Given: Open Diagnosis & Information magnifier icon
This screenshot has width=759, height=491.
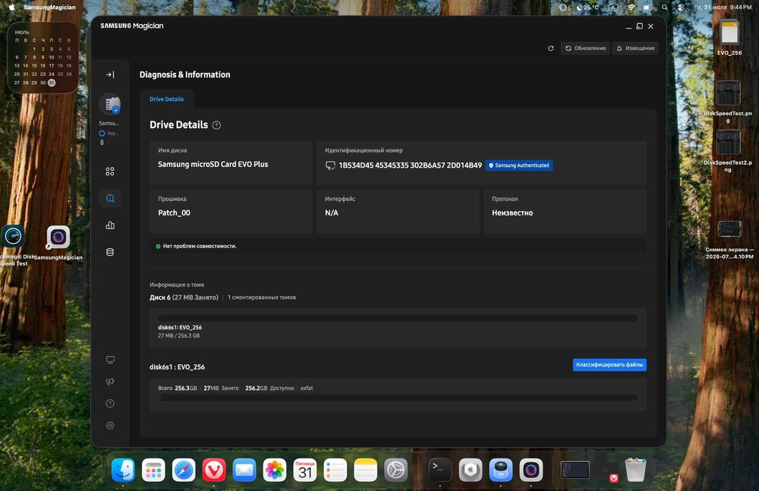Looking at the screenshot, I should point(110,198).
